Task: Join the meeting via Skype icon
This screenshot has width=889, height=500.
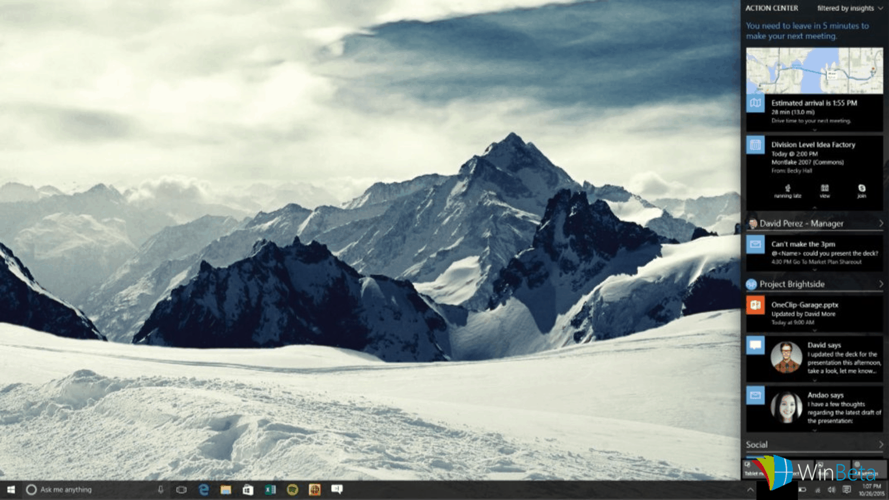Action: click(x=862, y=189)
